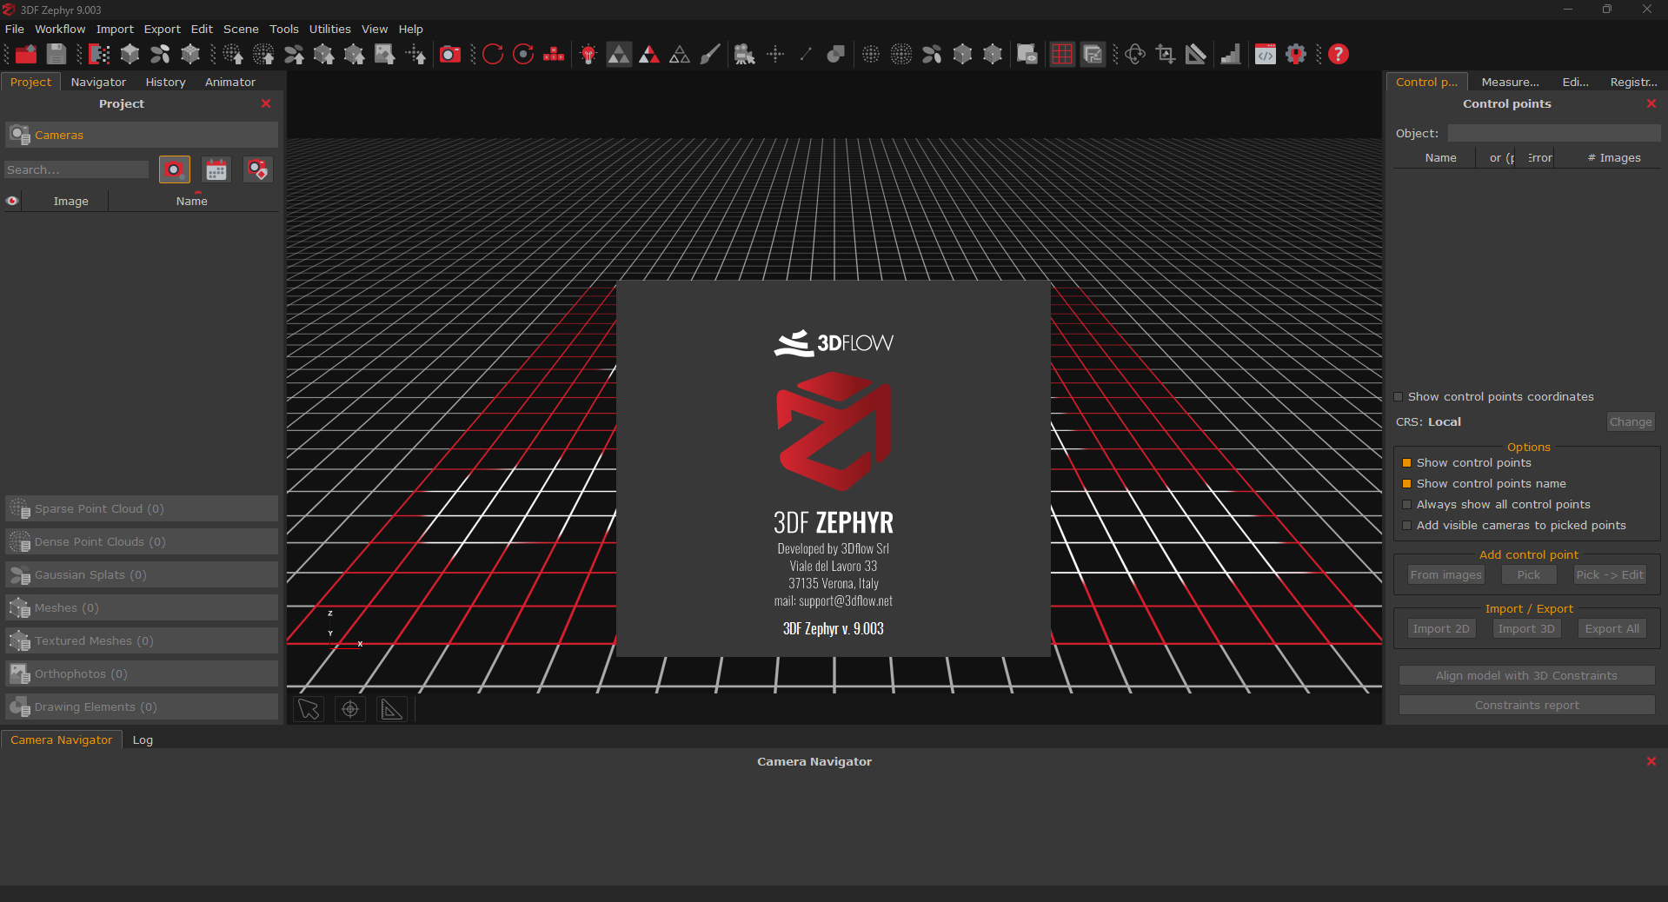Click the orbit rotate toolbar icon
This screenshot has width=1668, height=902.
coord(1135,54)
